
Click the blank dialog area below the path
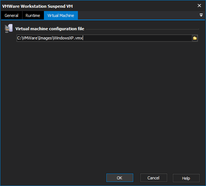click(103, 105)
